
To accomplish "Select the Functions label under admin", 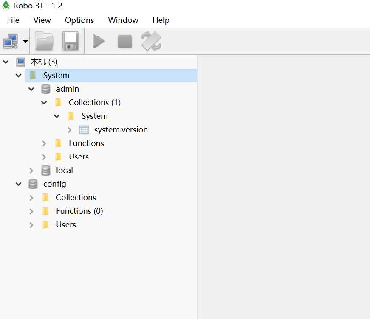I will [x=86, y=143].
